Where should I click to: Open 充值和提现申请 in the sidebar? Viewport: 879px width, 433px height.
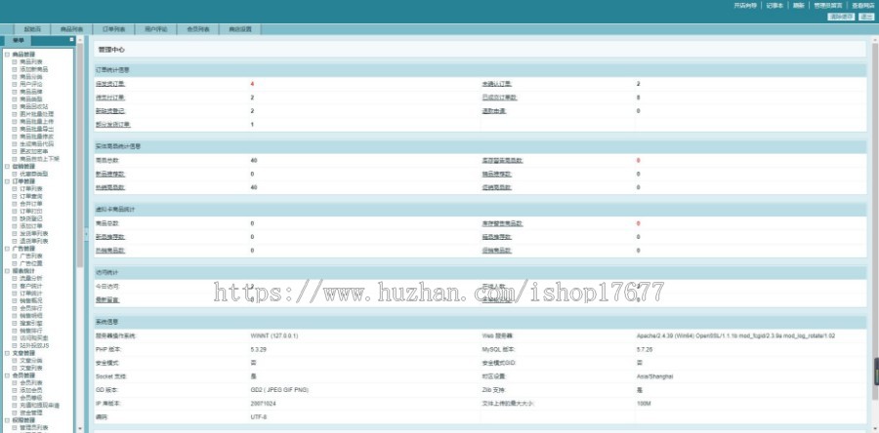pyautogui.click(x=40, y=406)
